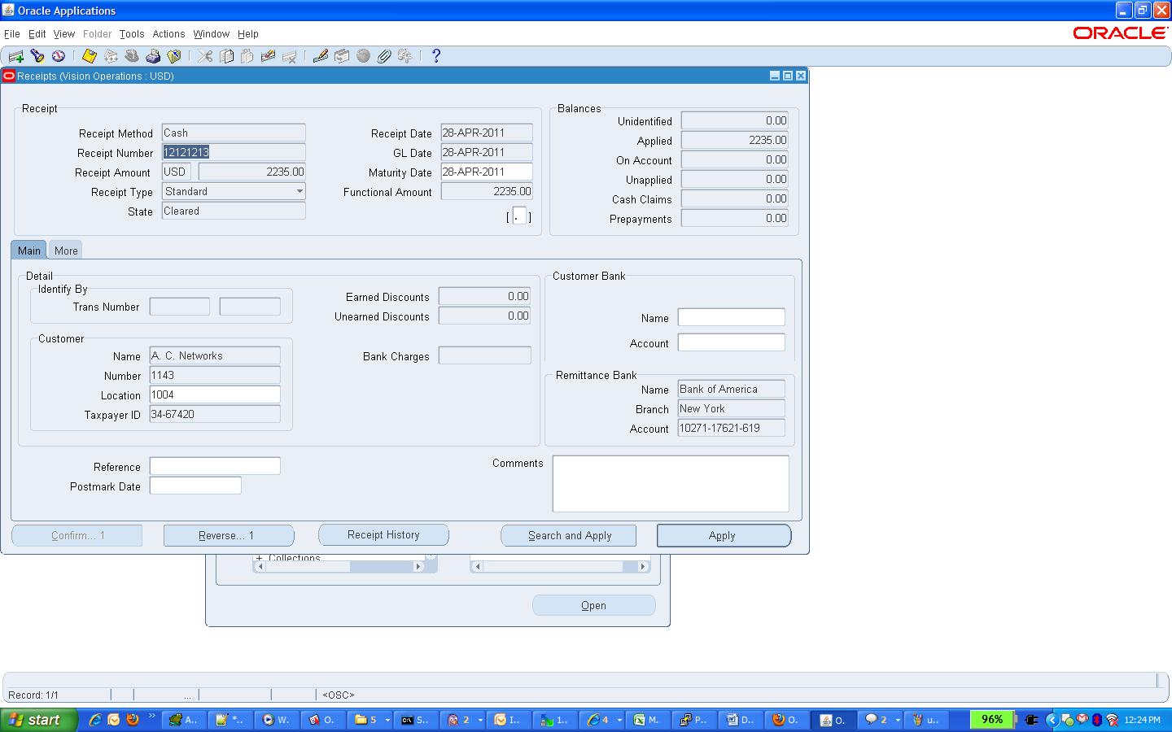Click the Folder Tools toolbar icon
This screenshot has width=1172, height=732.
[x=405, y=56]
